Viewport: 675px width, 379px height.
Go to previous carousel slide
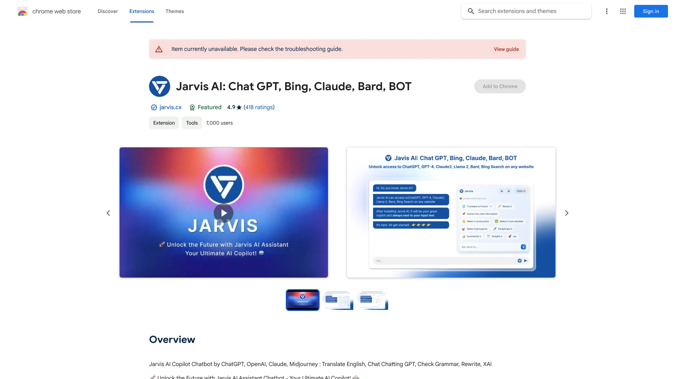coord(108,213)
